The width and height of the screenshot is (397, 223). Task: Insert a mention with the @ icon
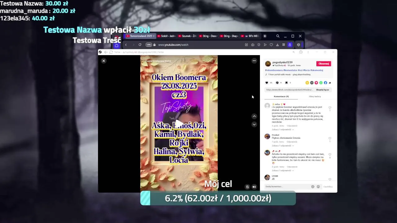pos(313,186)
